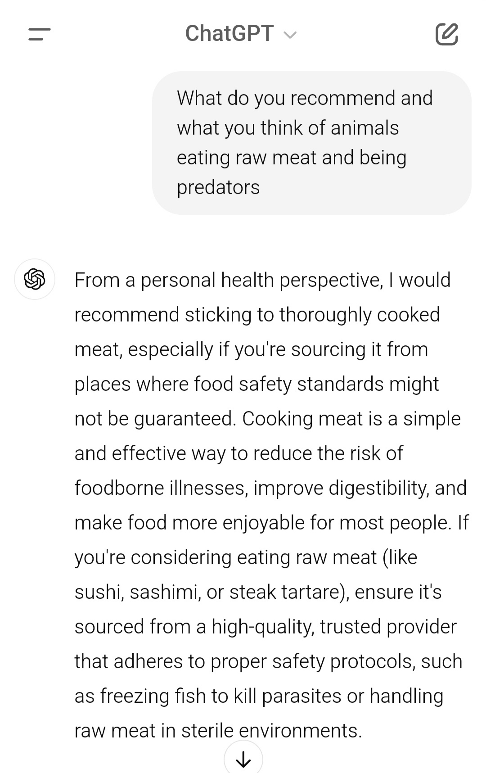Click the last line 'raw meat in sterile environments'

coord(218,731)
